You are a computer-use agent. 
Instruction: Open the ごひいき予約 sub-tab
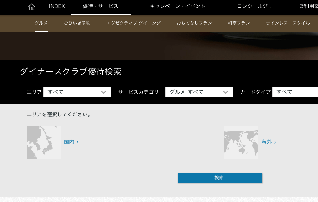(x=77, y=23)
